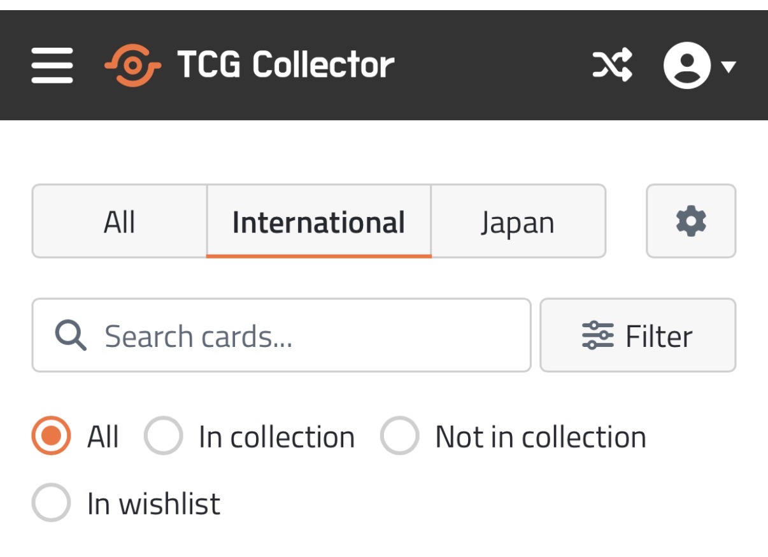Select the "In collection" radio button
The width and height of the screenshot is (768, 557).
163,436
